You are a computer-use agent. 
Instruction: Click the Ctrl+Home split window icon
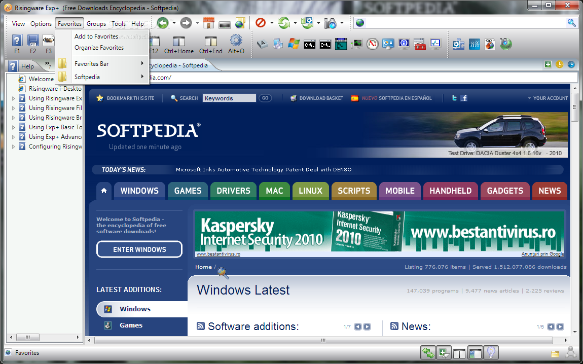[179, 41]
